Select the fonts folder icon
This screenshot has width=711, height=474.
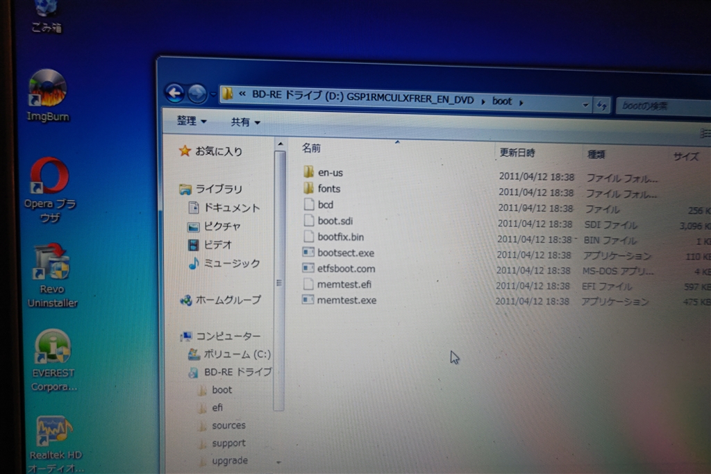point(309,187)
